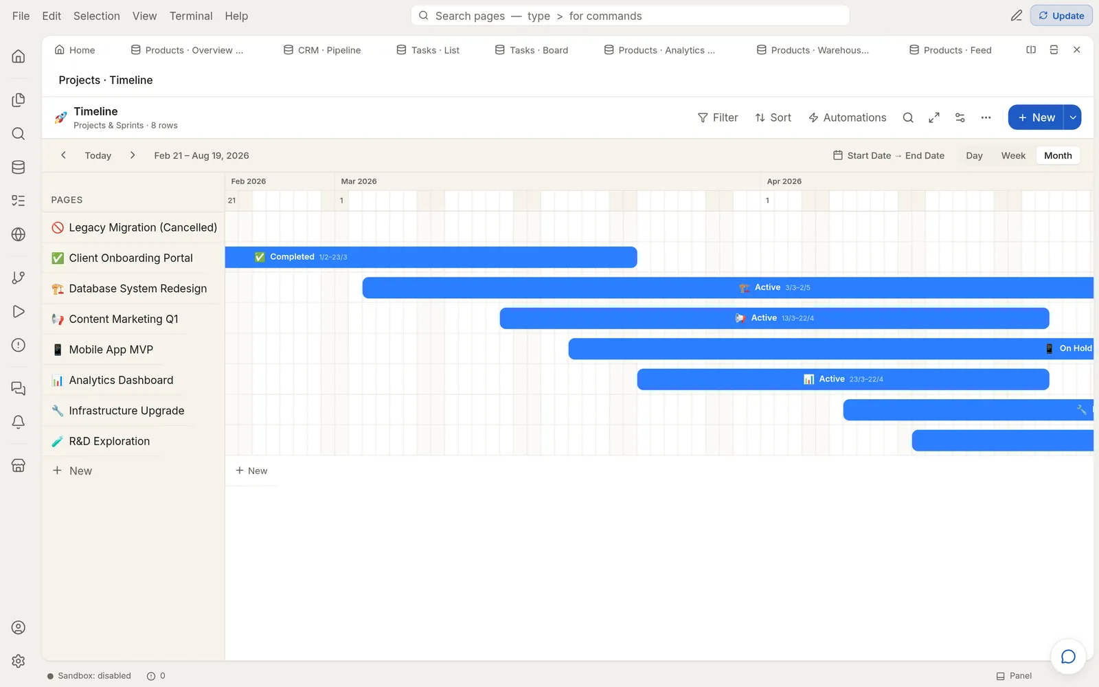Open the New button dropdown arrow
This screenshot has height=687, width=1099.
click(1073, 117)
